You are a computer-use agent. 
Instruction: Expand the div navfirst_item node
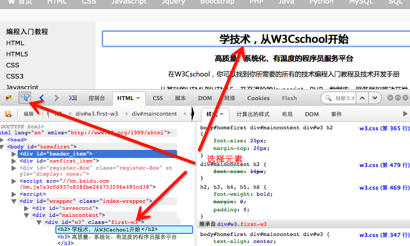14,161
